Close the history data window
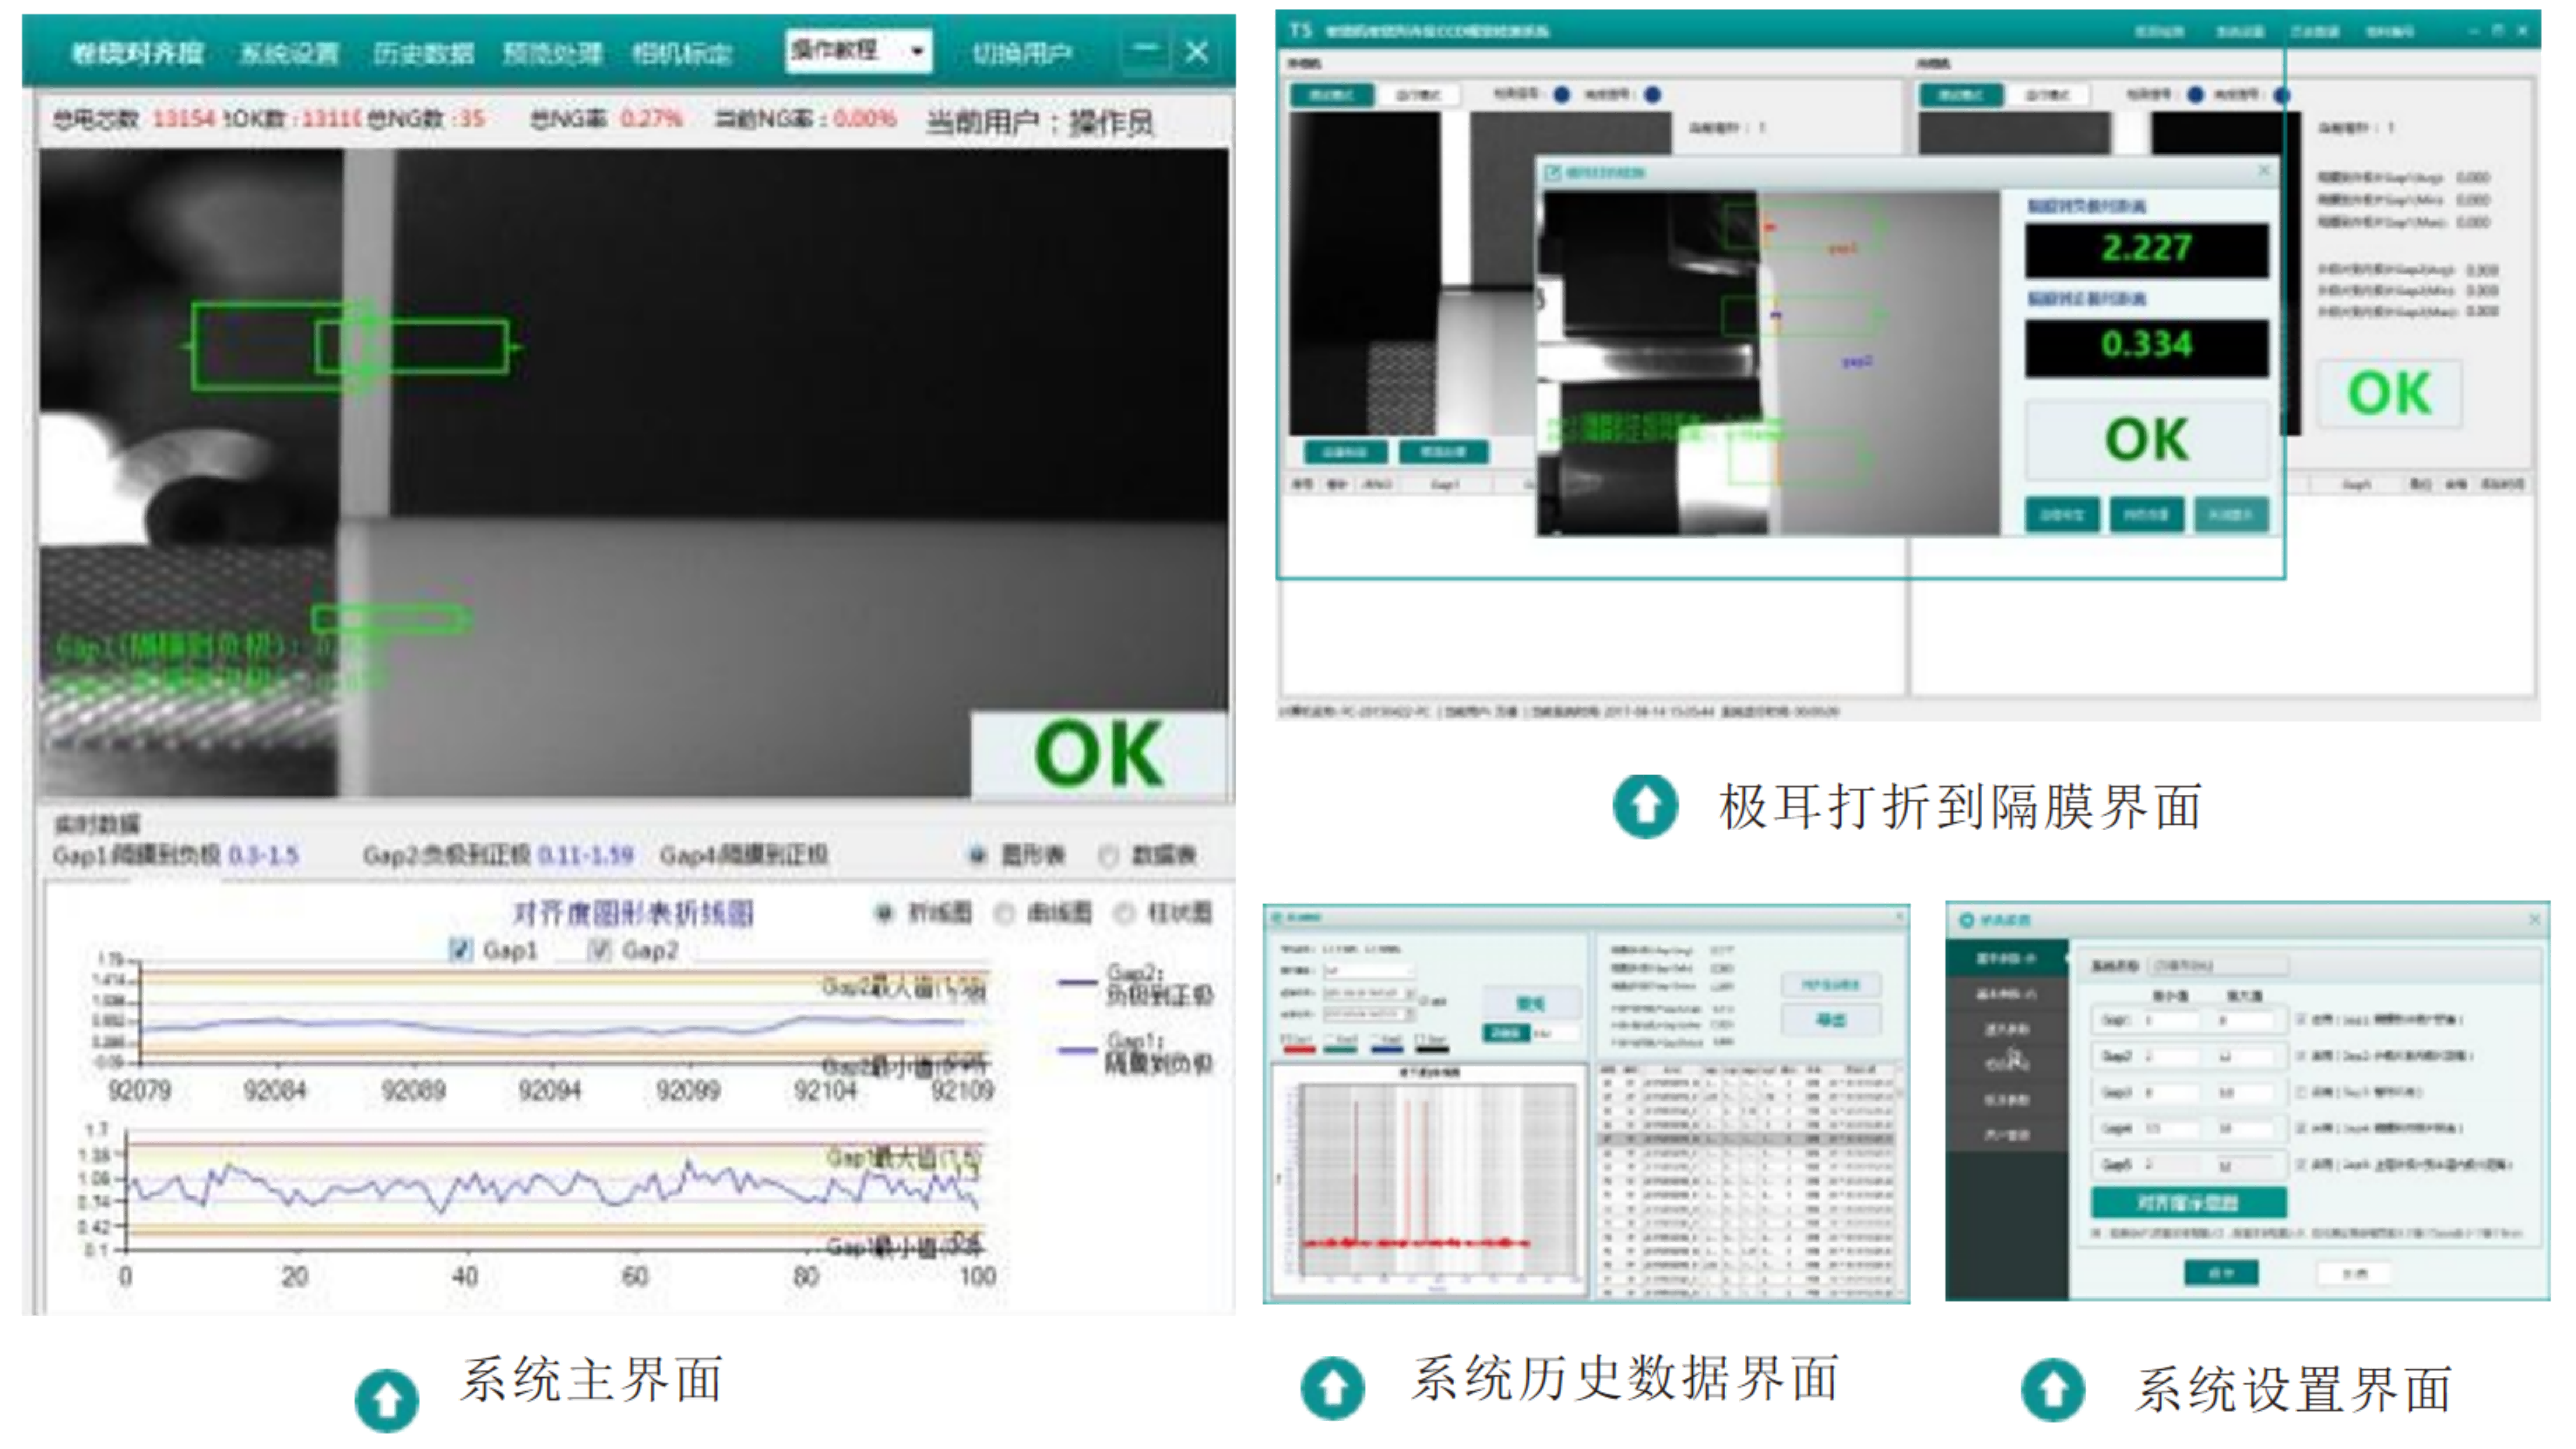Image resolution: width=2576 pixels, height=1449 pixels. click(1900, 917)
